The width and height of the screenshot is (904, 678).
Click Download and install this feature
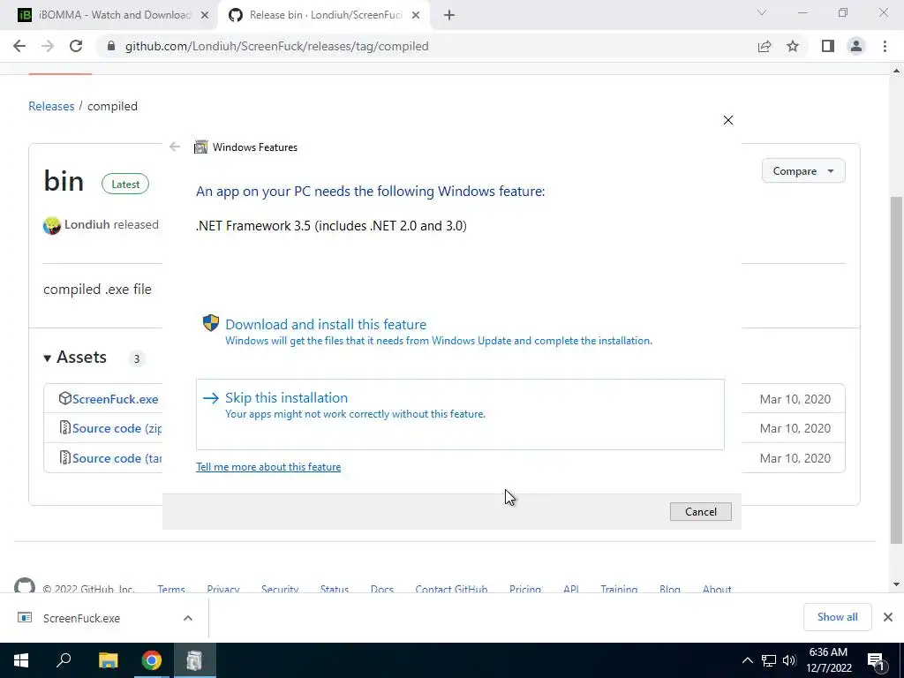coord(326,324)
